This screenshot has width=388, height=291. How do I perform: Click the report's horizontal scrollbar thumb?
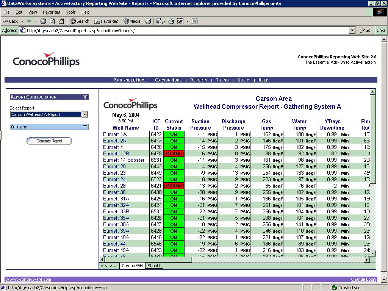click(148, 260)
